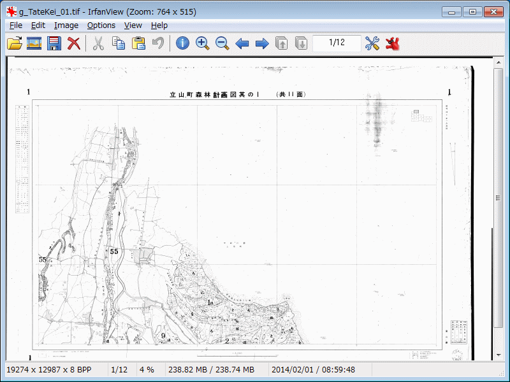Open the Options menu
This screenshot has width=510, height=382.
(101, 25)
